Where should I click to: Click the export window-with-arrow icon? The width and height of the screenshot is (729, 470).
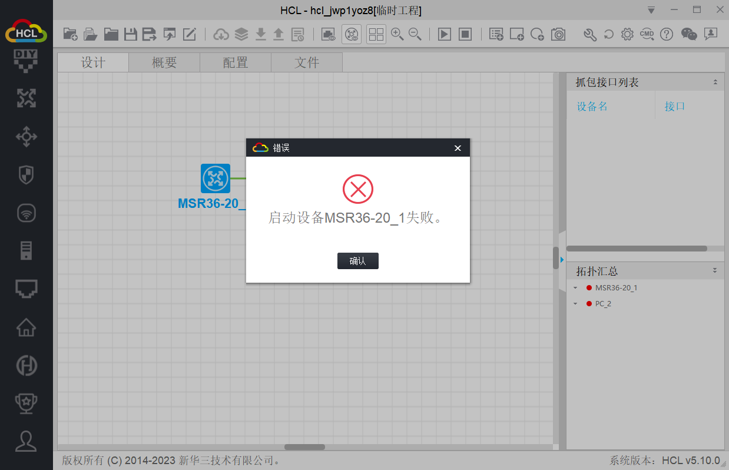point(170,34)
